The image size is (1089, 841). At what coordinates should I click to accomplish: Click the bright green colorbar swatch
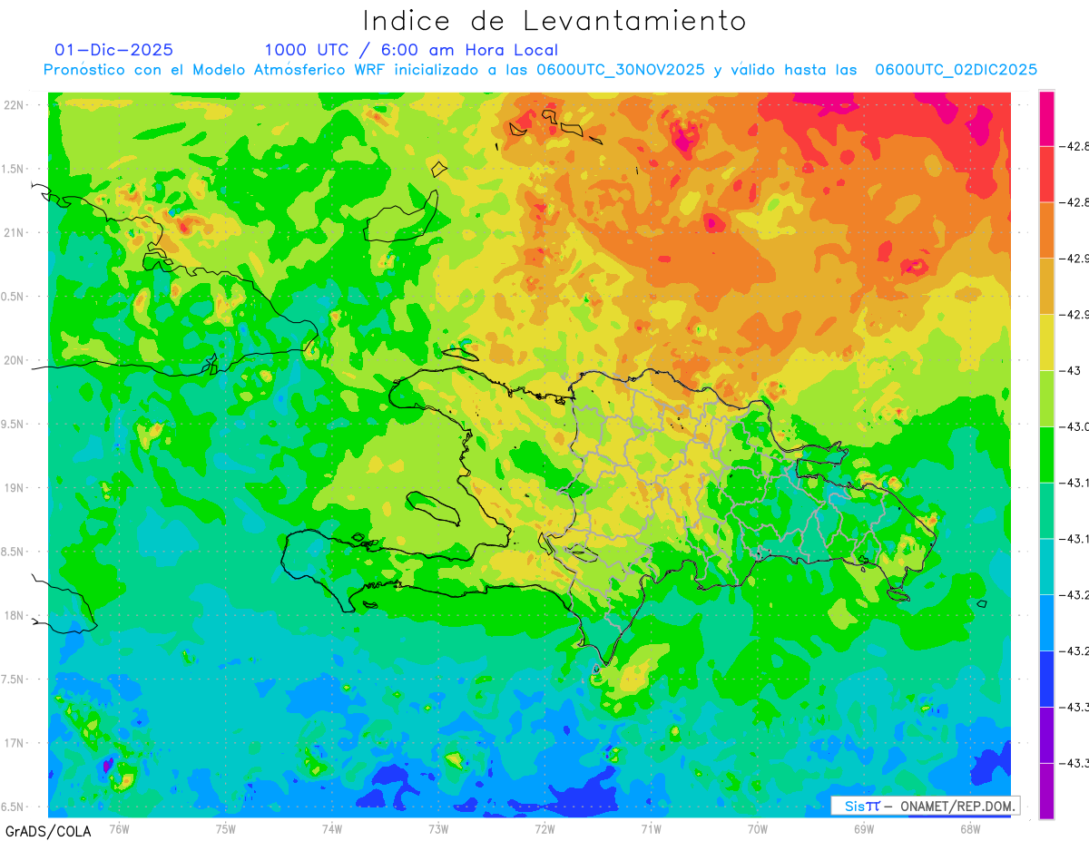[1046, 455]
